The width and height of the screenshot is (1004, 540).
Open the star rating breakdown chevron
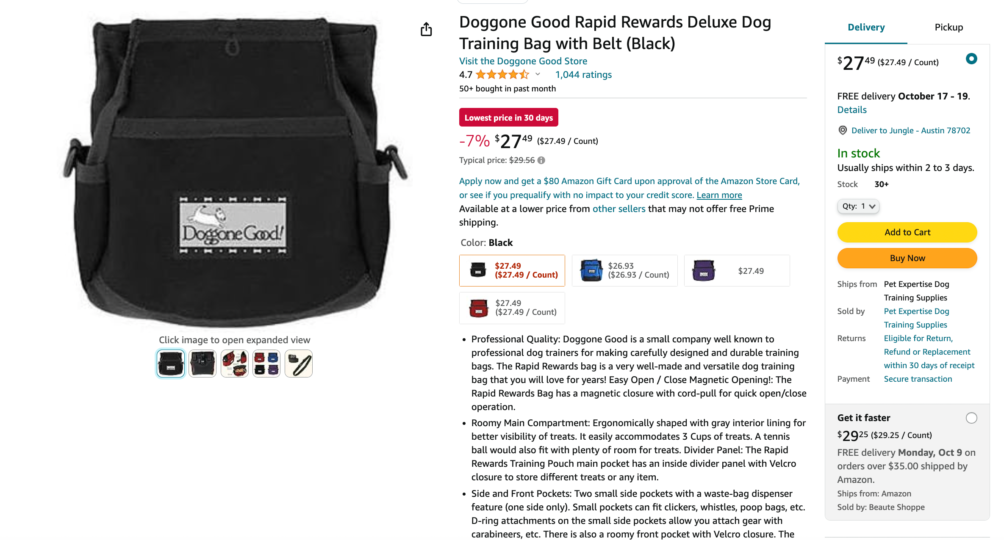(538, 74)
